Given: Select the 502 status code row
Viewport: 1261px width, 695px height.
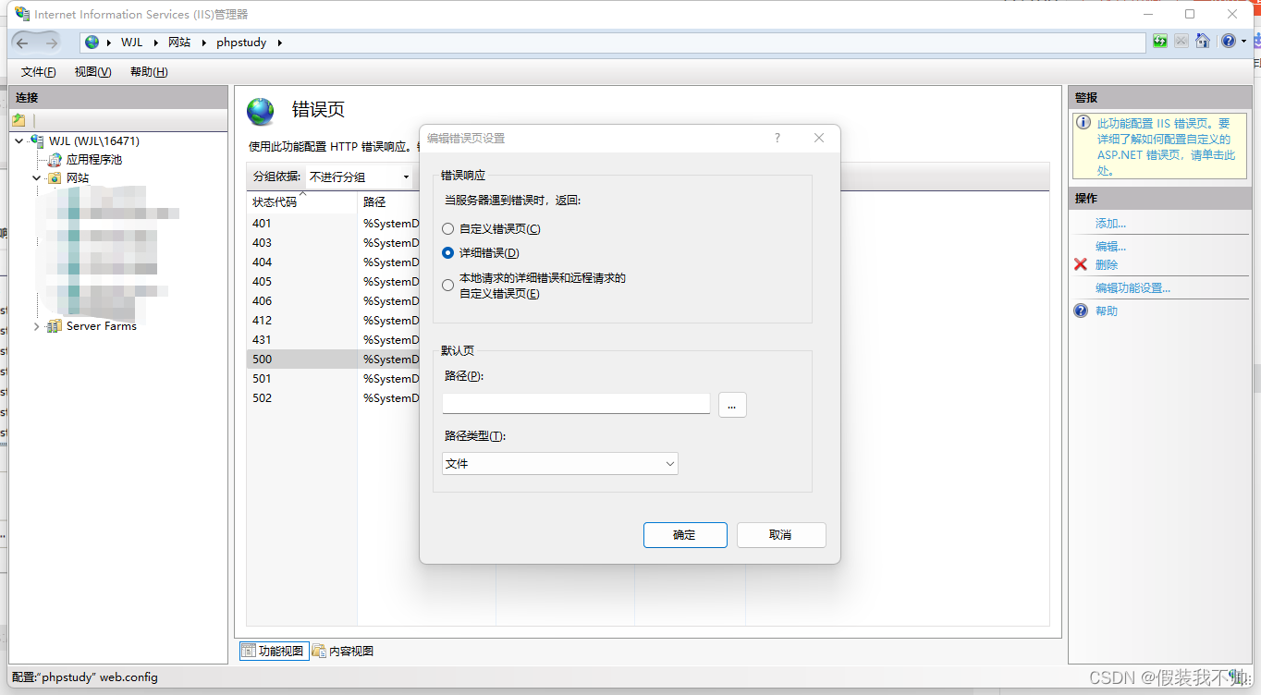Looking at the screenshot, I should (x=333, y=398).
